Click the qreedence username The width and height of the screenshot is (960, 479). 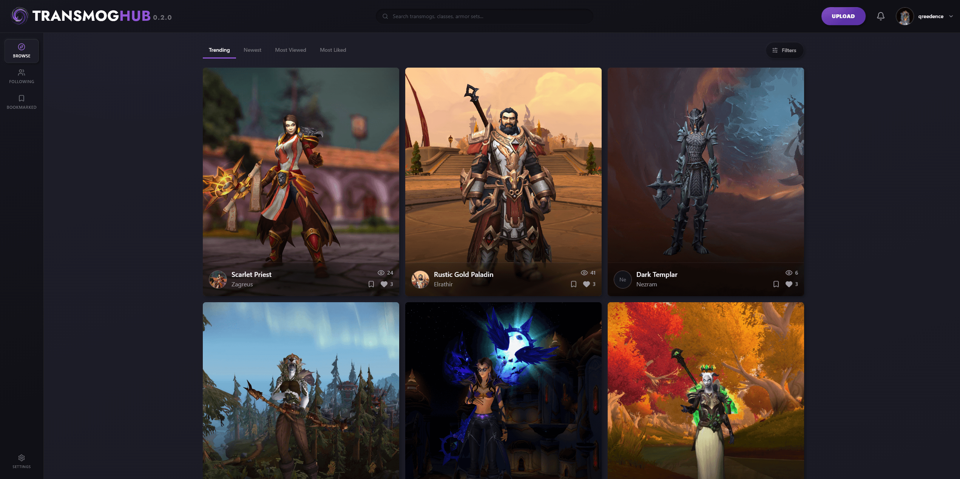[931, 16]
